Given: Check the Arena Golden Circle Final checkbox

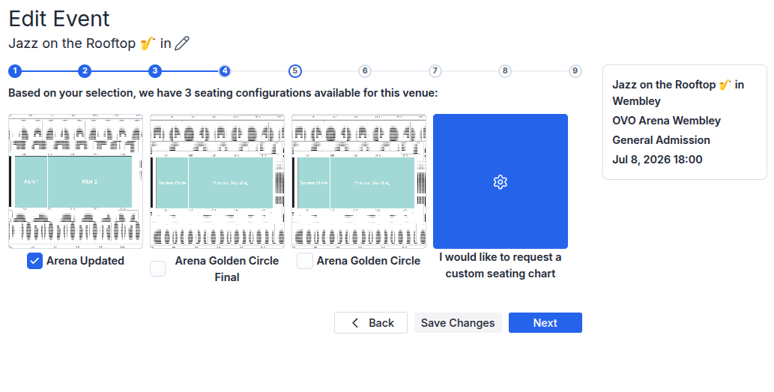Looking at the screenshot, I should (158, 268).
